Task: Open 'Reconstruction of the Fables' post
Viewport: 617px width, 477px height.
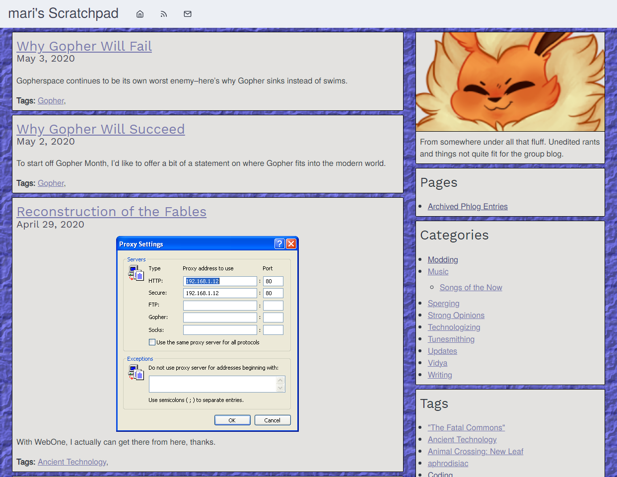Action: [111, 212]
